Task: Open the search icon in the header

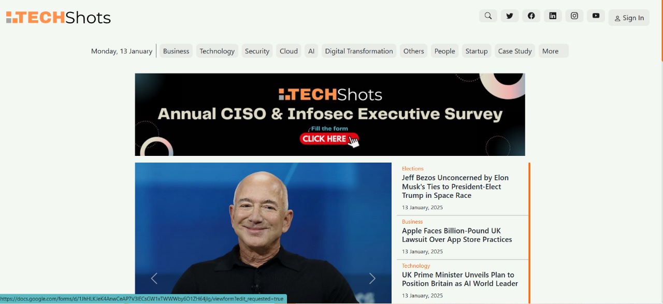Action: click(x=488, y=16)
